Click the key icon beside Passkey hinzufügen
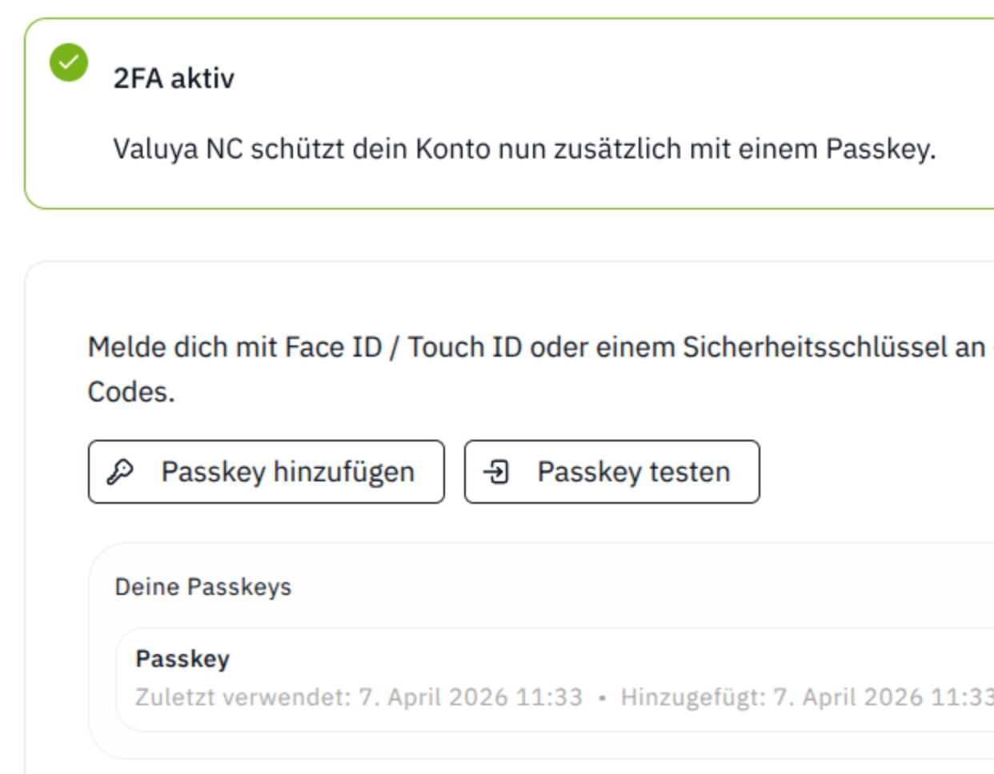 (120, 472)
